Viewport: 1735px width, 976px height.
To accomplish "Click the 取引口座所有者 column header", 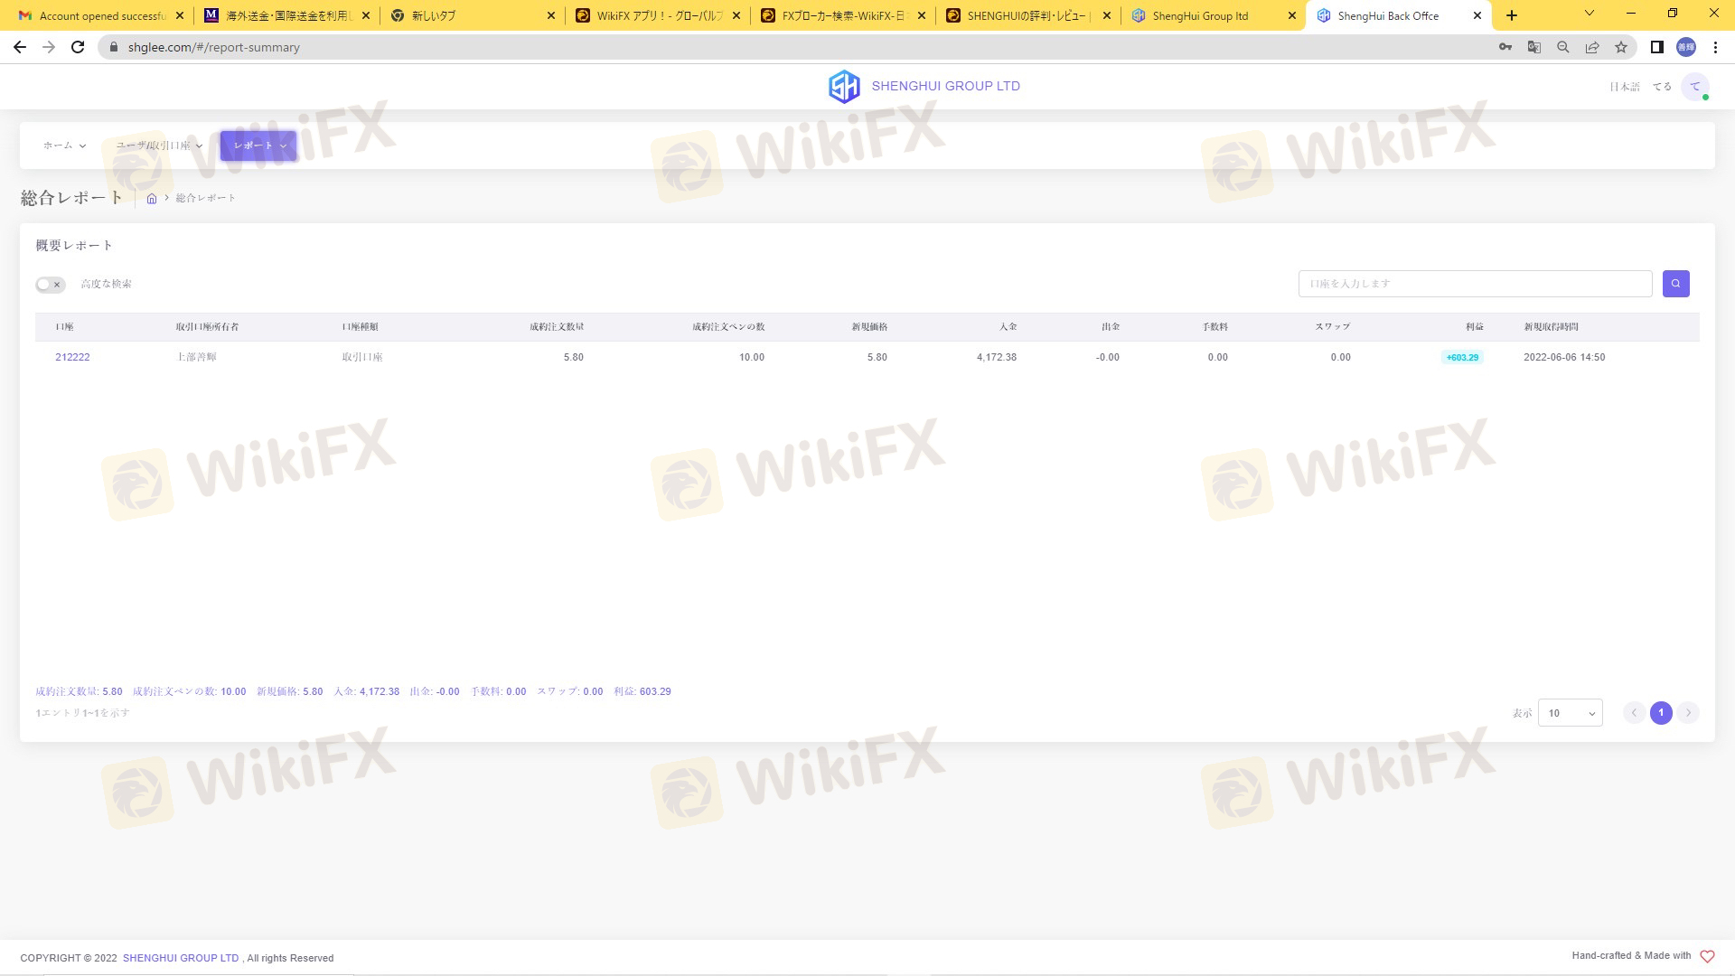I will tap(207, 327).
